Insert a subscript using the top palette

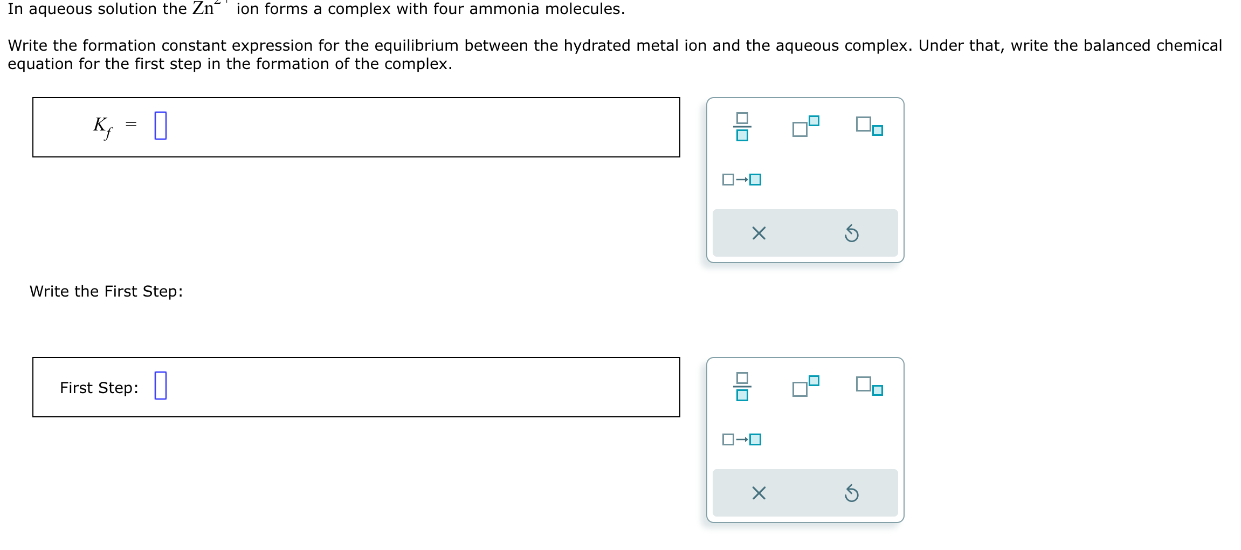click(x=868, y=126)
